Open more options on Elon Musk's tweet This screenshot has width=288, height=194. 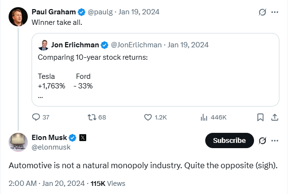point(275,140)
